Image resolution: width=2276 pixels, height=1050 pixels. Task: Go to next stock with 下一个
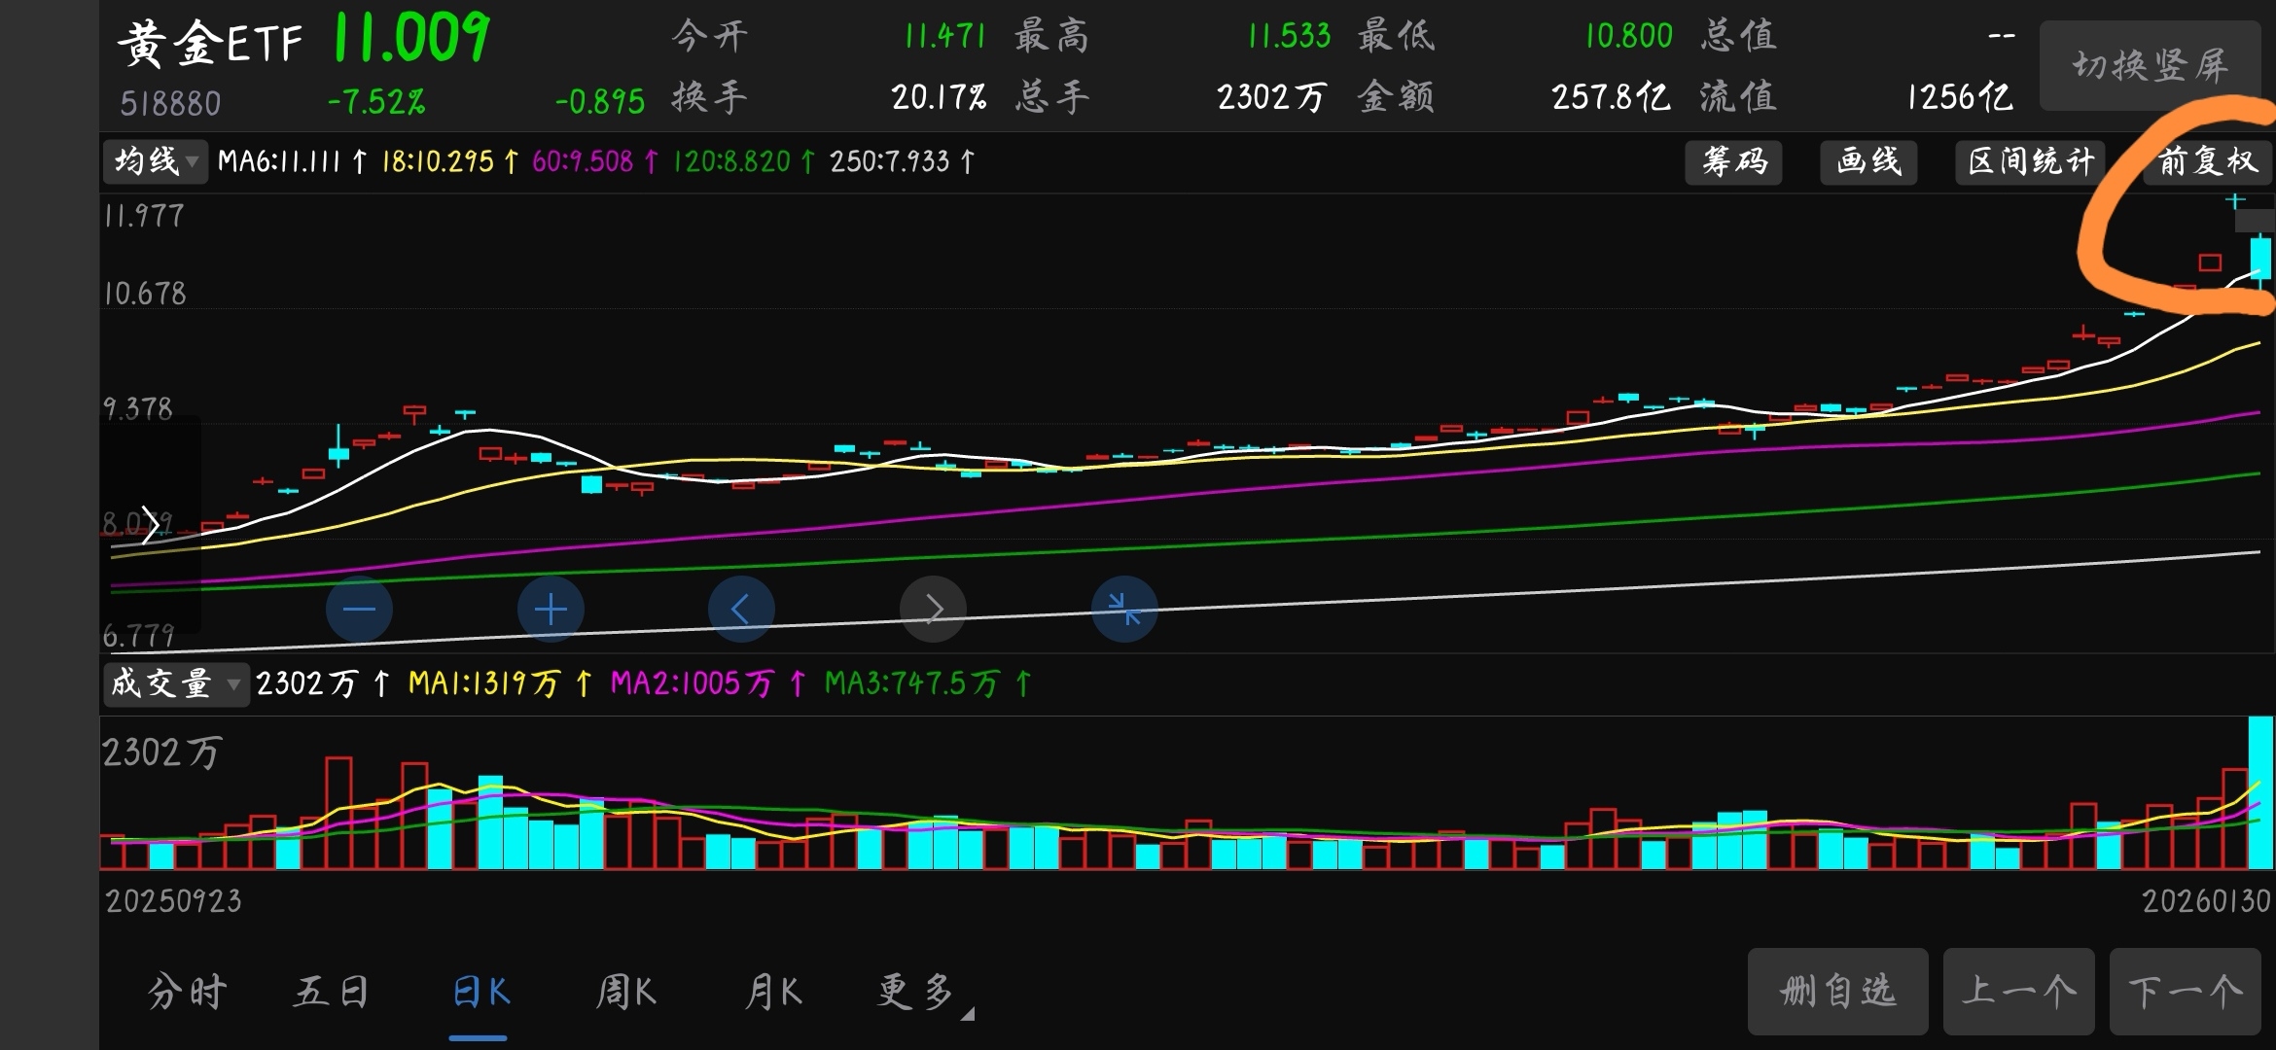[x=2185, y=992]
